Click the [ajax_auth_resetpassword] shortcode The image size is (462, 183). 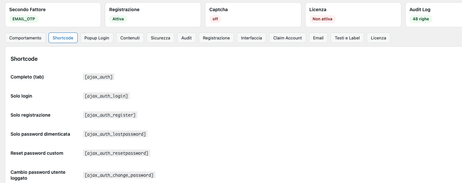116,153
